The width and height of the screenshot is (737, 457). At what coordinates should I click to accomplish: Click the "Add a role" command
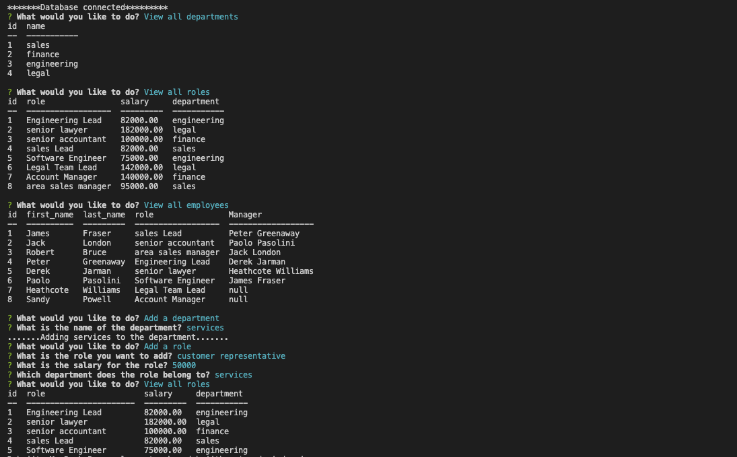[166, 346]
